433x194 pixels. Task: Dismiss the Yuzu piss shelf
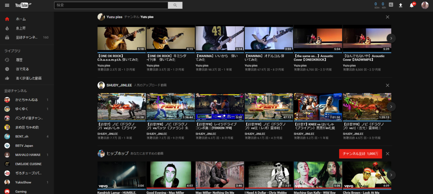[388, 17]
